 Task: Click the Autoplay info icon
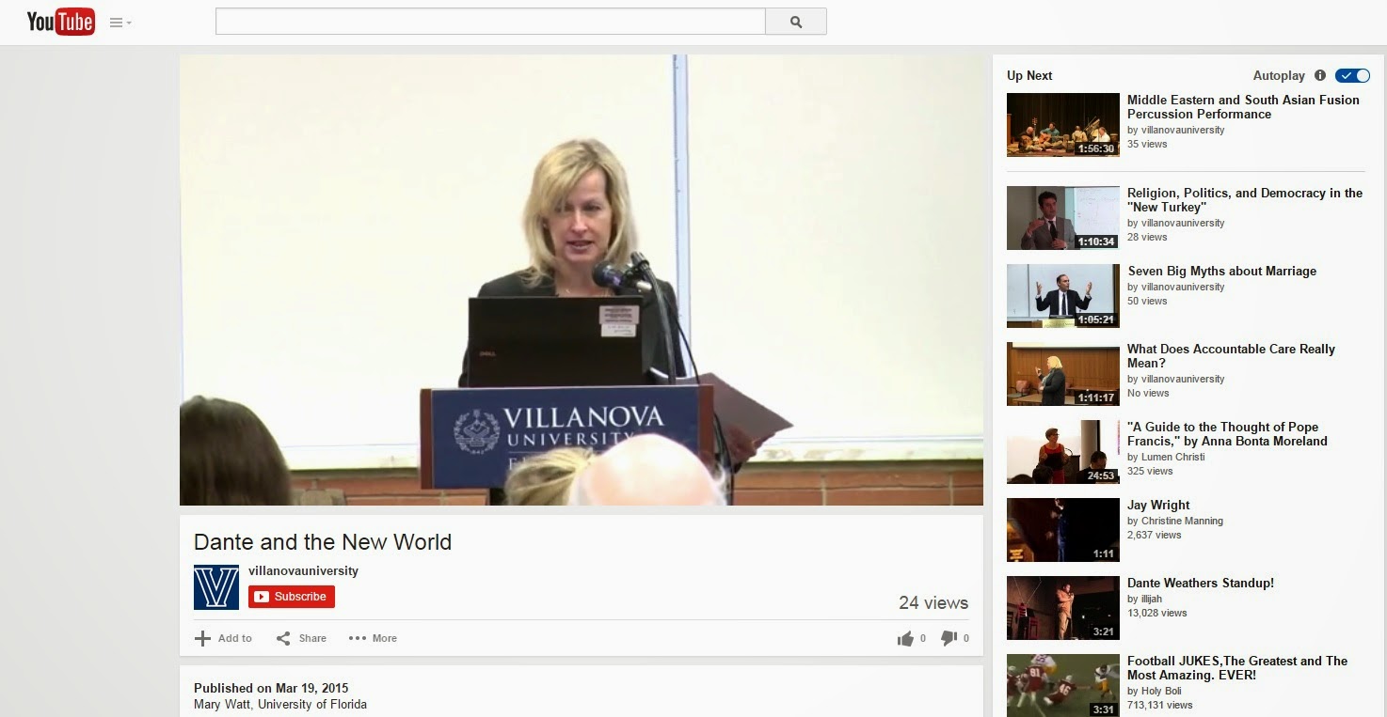pyautogui.click(x=1319, y=75)
